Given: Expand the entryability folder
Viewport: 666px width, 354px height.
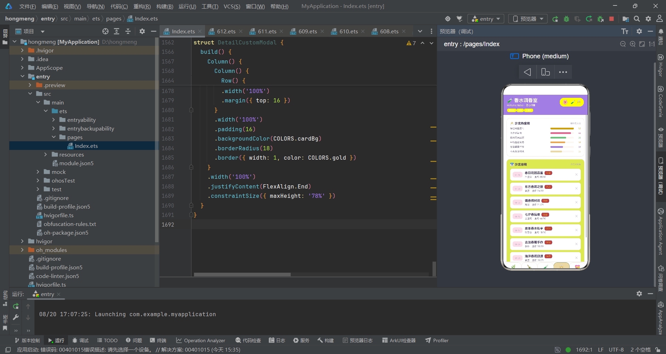Looking at the screenshot, I should 53,120.
